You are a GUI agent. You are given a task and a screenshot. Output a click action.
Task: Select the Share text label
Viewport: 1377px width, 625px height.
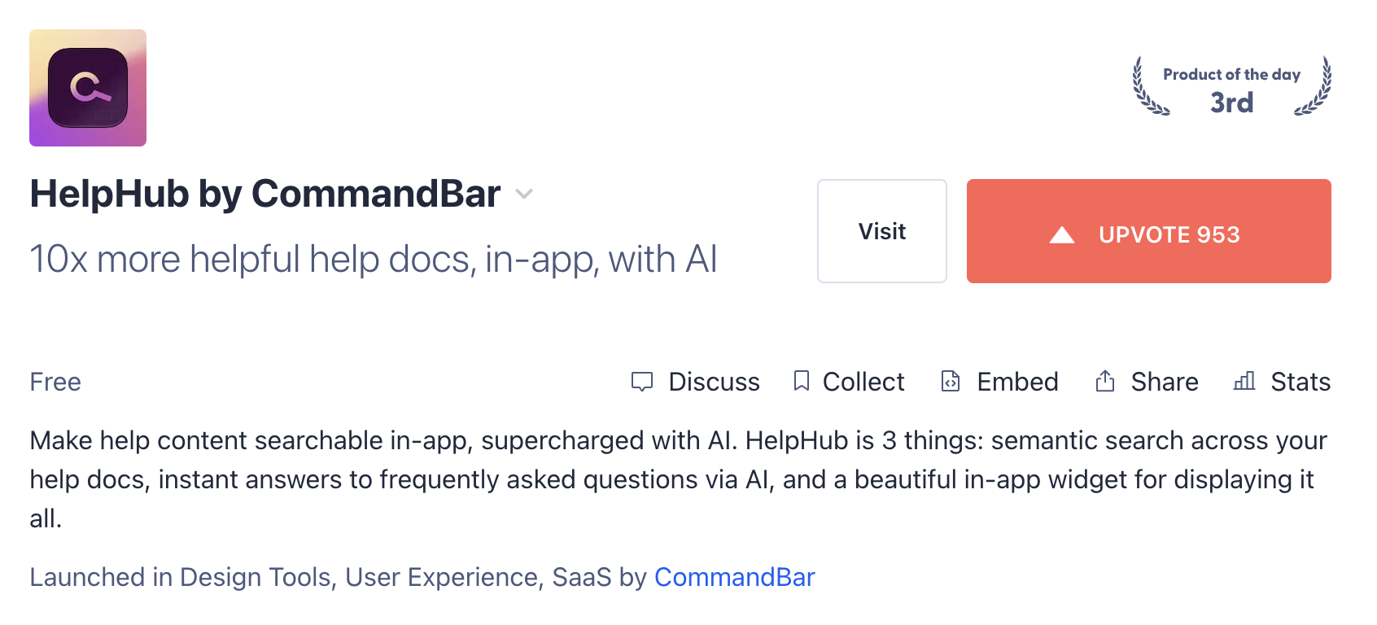(x=1164, y=382)
